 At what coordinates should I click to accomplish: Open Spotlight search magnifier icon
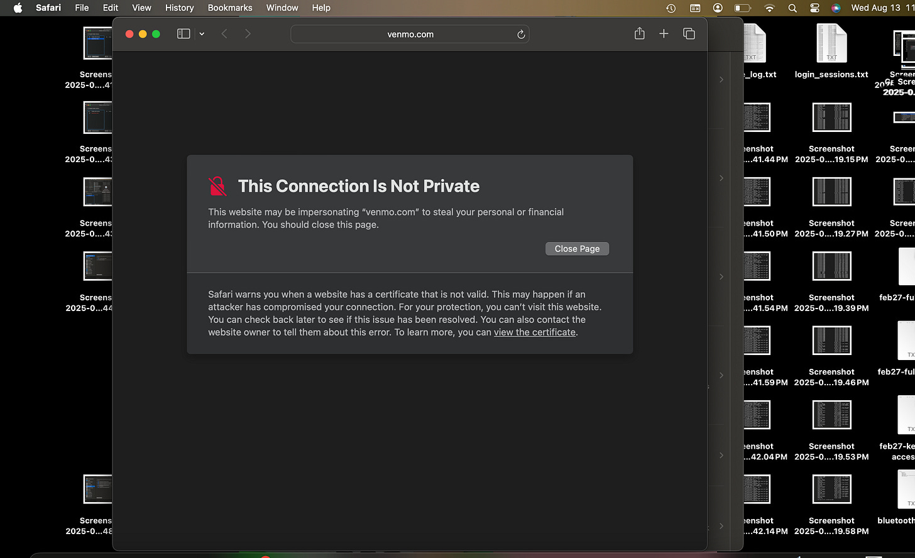pyautogui.click(x=792, y=8)
